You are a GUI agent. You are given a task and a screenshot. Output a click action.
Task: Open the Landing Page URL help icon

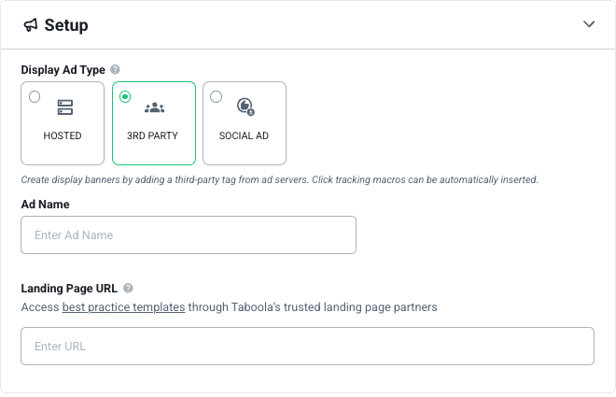tap(128, 288)
